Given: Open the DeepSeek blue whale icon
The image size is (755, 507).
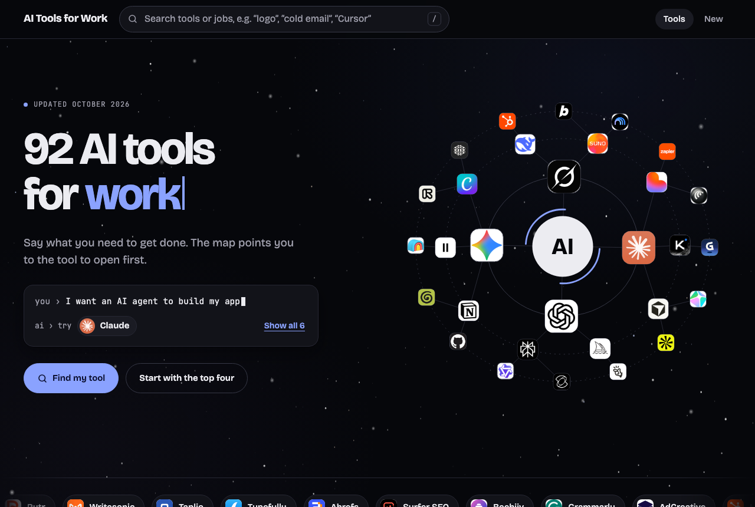Looking at the screenshot, I should pos(525,144).
